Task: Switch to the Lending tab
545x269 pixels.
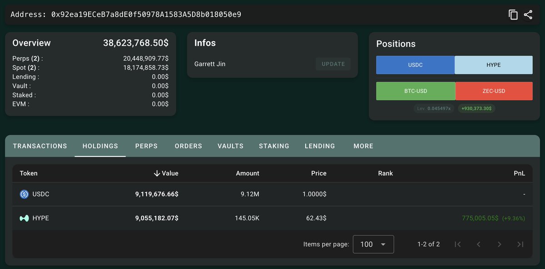Action: tap(320, 146)
